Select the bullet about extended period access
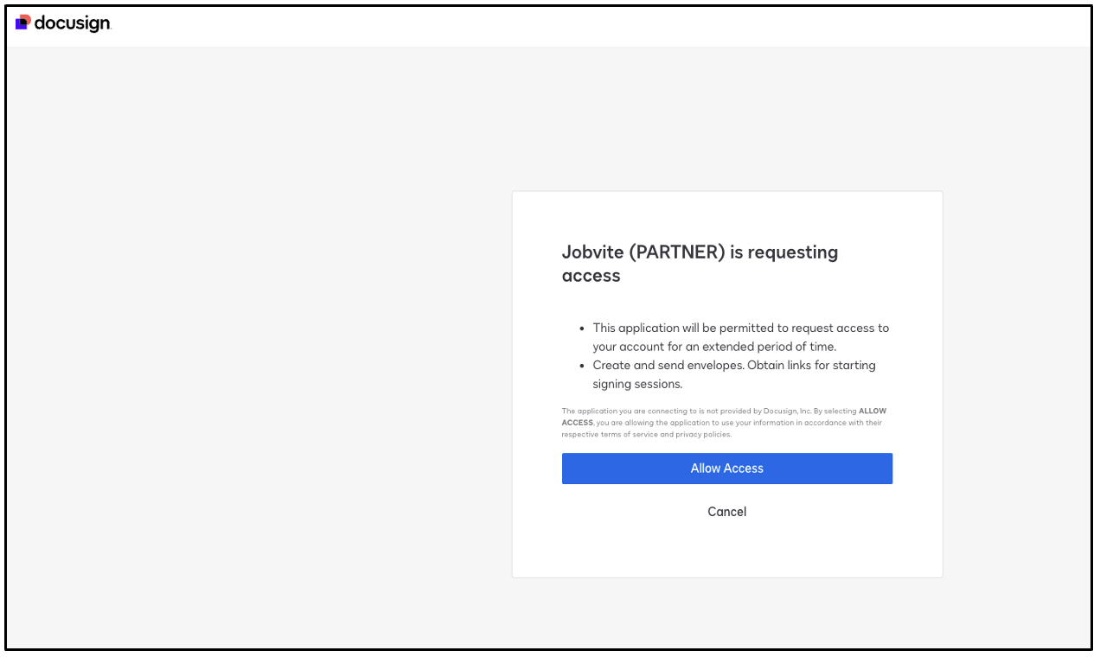 pos(739,337)
